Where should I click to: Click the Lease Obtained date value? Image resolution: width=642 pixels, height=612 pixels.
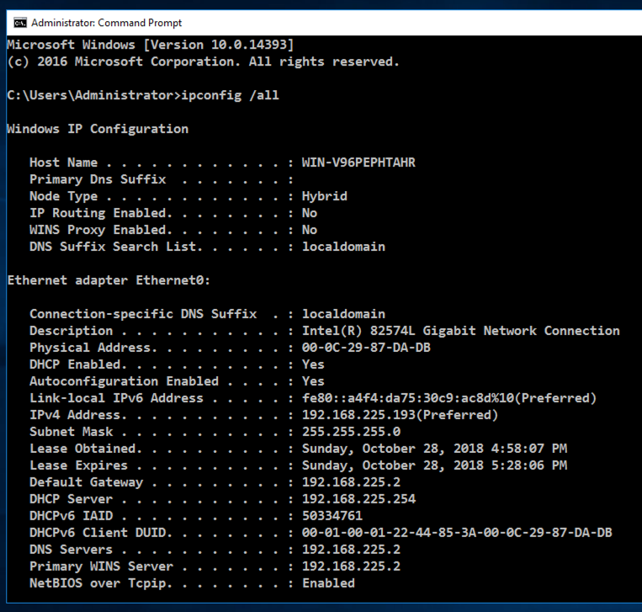[x=434, y=449]
